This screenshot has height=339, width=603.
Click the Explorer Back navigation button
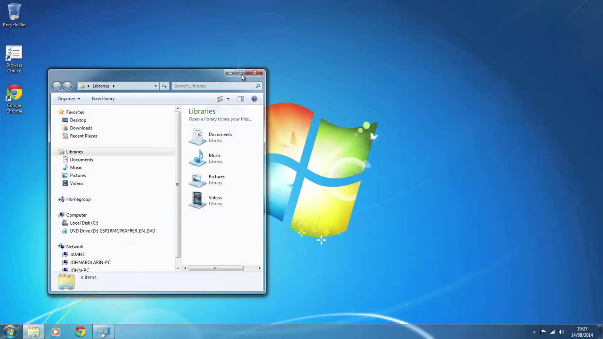point(57,86)
